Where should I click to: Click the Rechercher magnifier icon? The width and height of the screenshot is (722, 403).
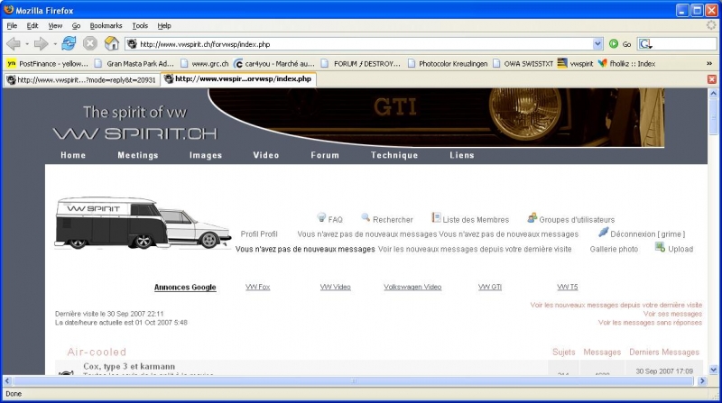[x=366, y=218]
